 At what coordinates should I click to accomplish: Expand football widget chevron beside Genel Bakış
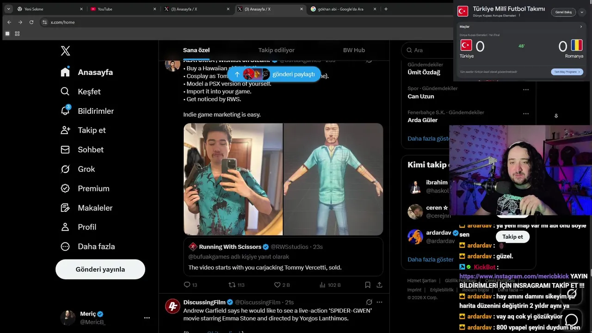click(x=582, y=12)
